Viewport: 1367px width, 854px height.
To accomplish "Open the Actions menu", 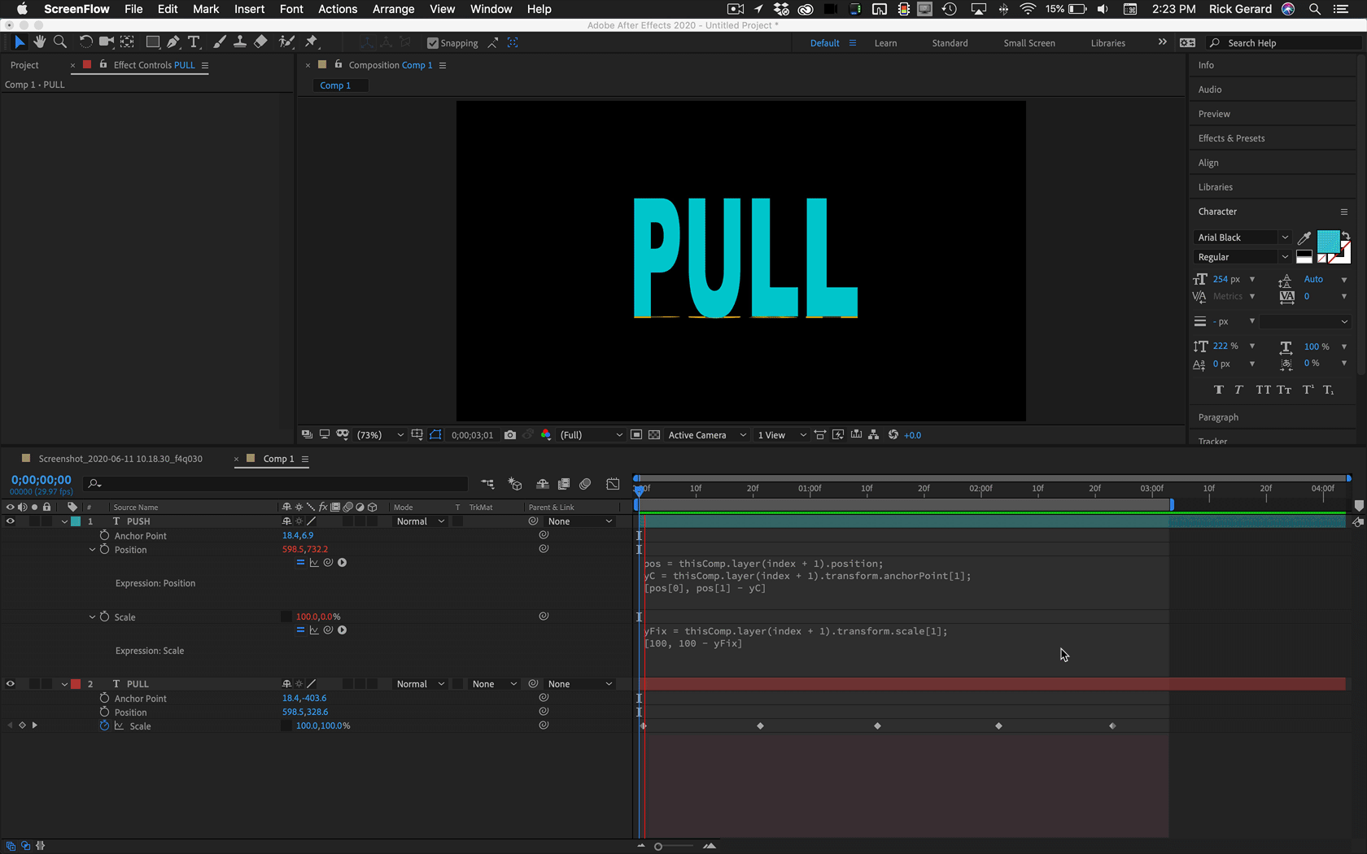I will tap(338, 9).
